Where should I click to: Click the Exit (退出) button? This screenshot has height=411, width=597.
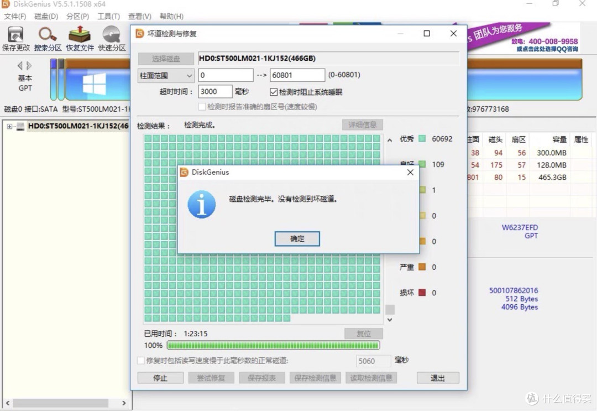[438, 378]
